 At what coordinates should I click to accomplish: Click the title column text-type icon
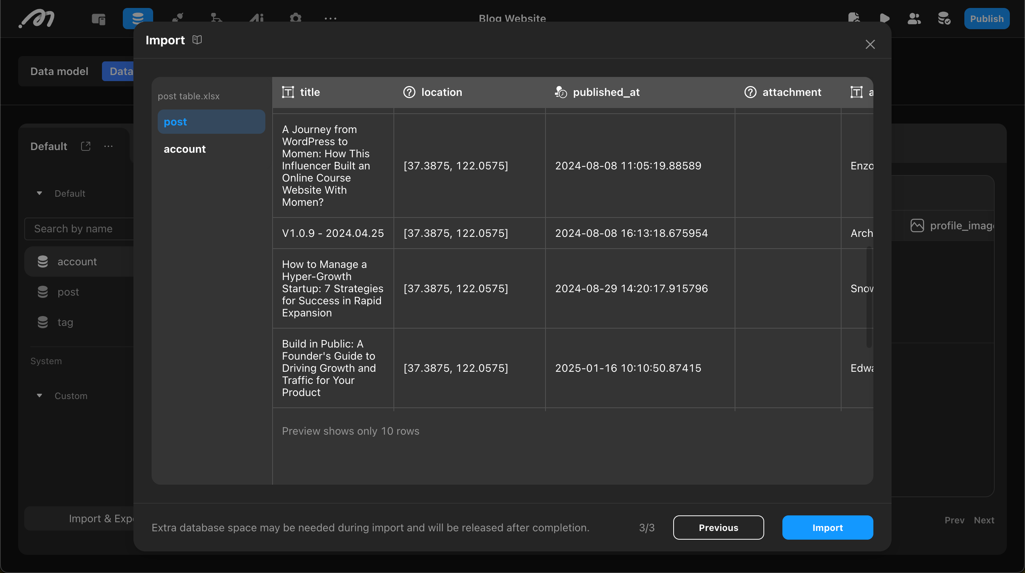tap(288, 92)
